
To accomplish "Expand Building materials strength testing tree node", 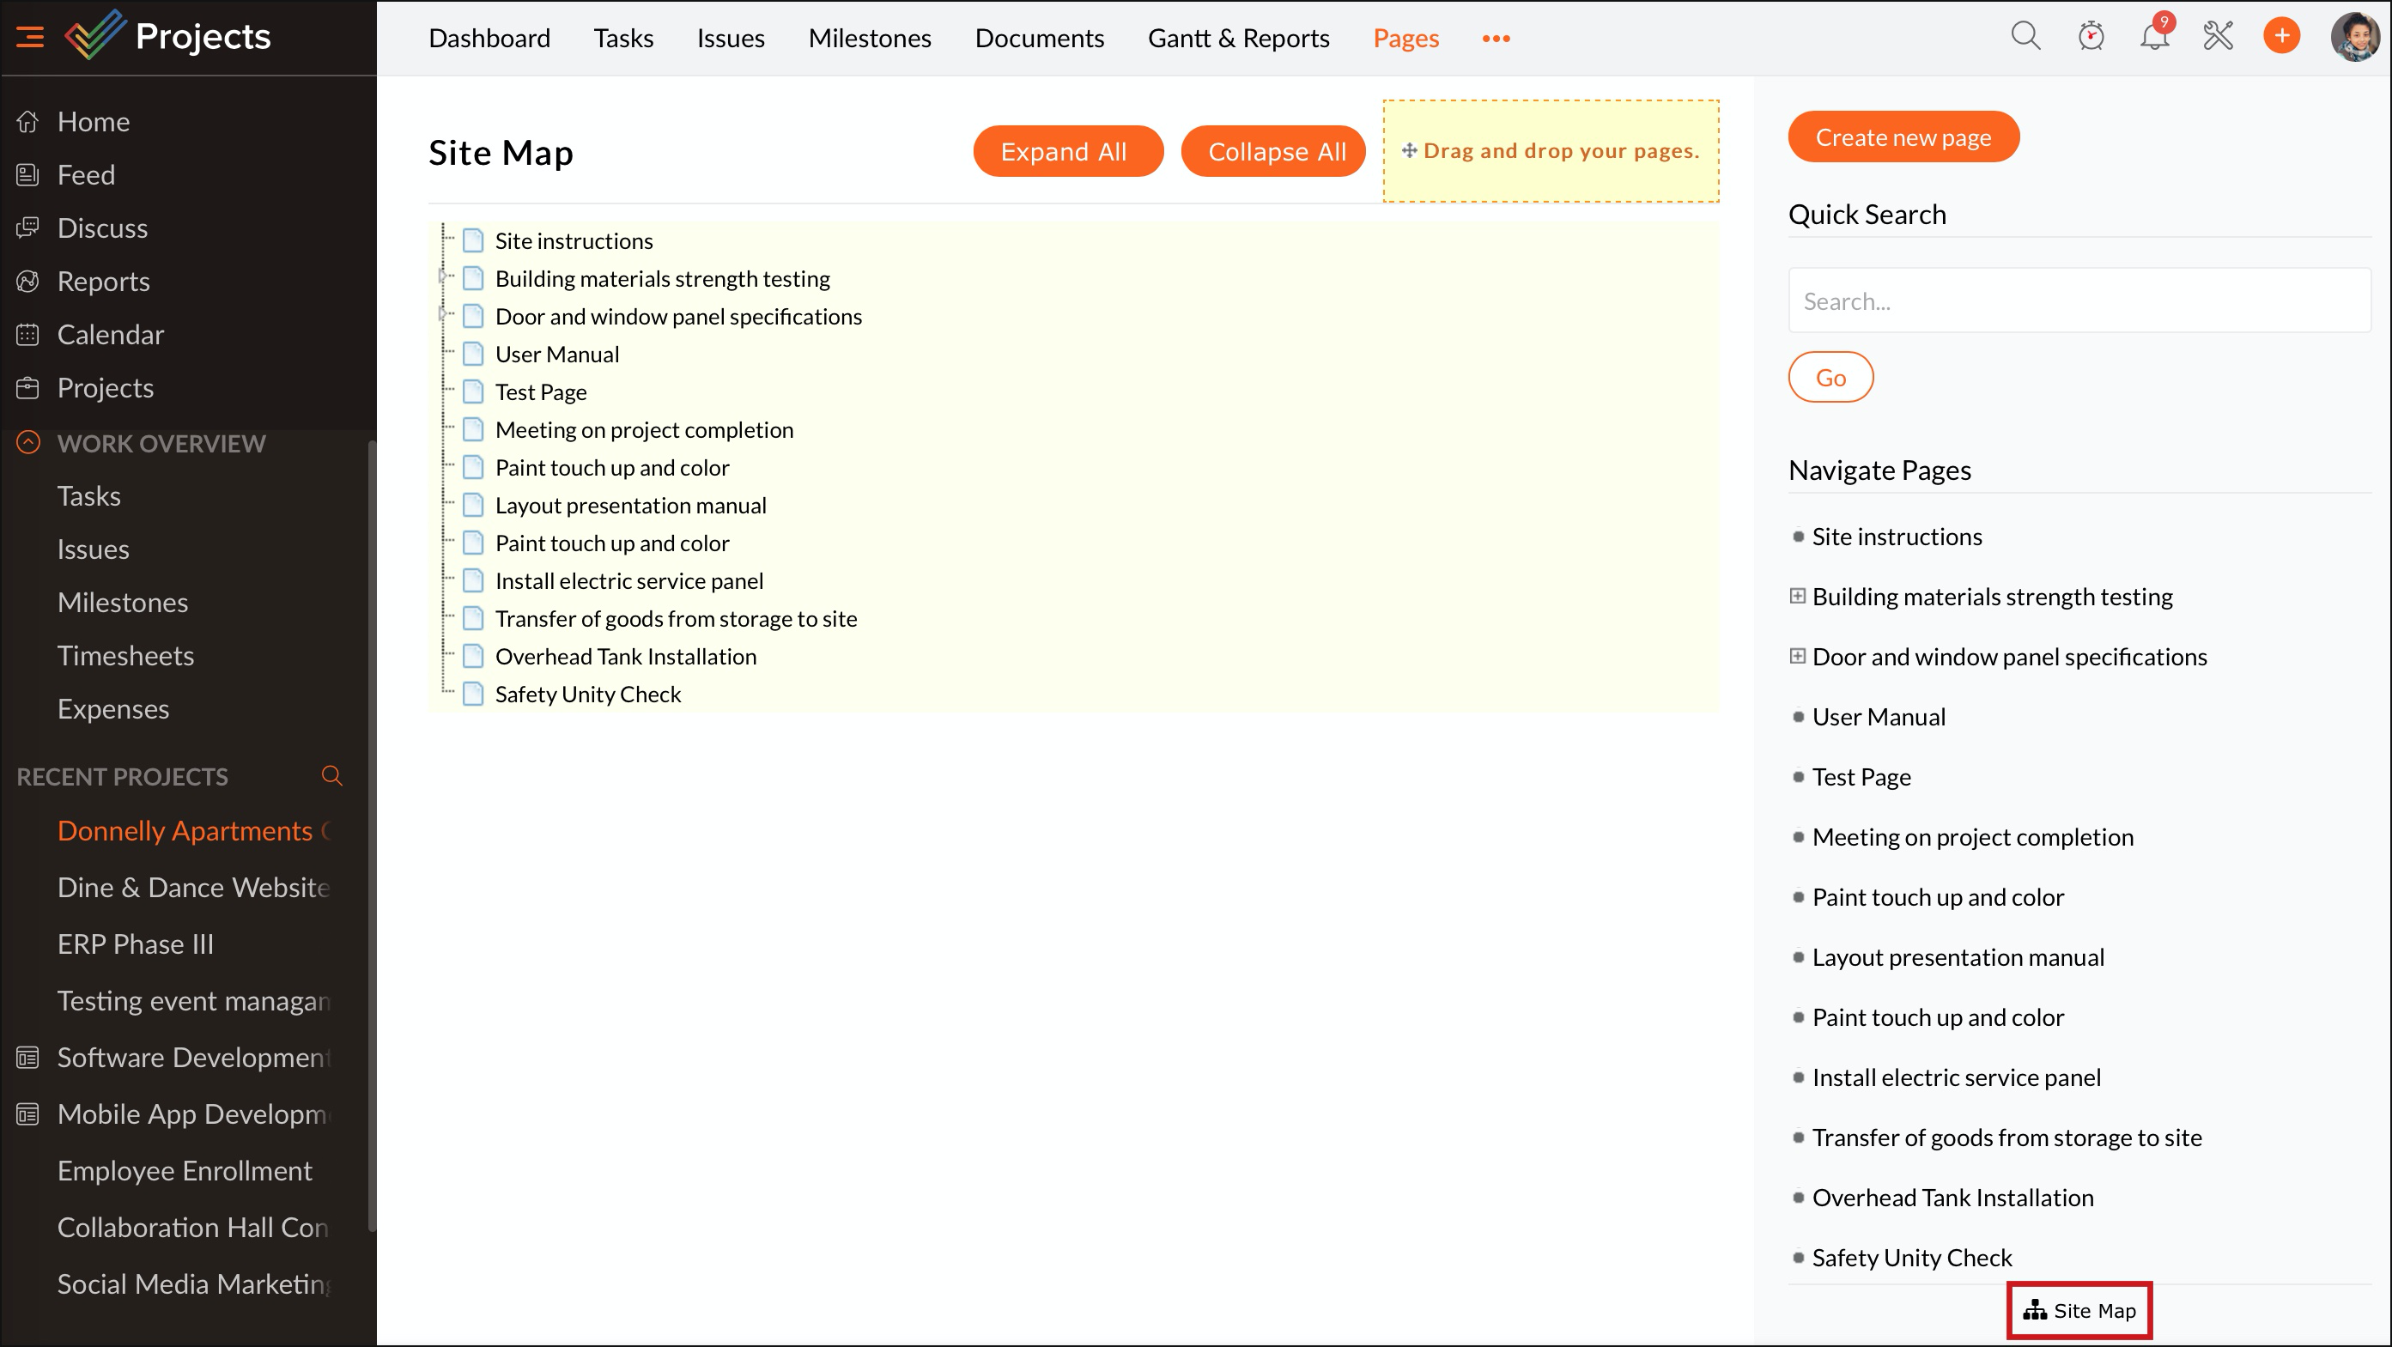I will pos(442,276).
